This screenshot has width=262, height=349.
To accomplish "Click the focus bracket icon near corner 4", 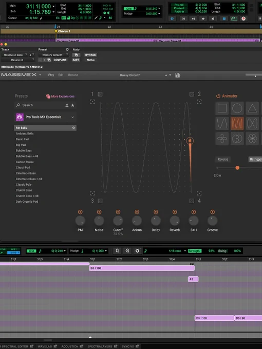I will 199,193.
